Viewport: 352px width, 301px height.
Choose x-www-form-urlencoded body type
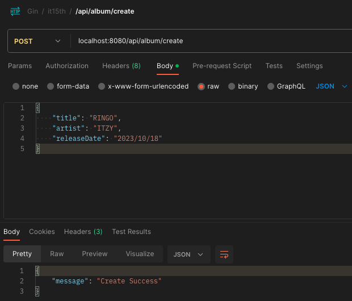coord(102,86)
